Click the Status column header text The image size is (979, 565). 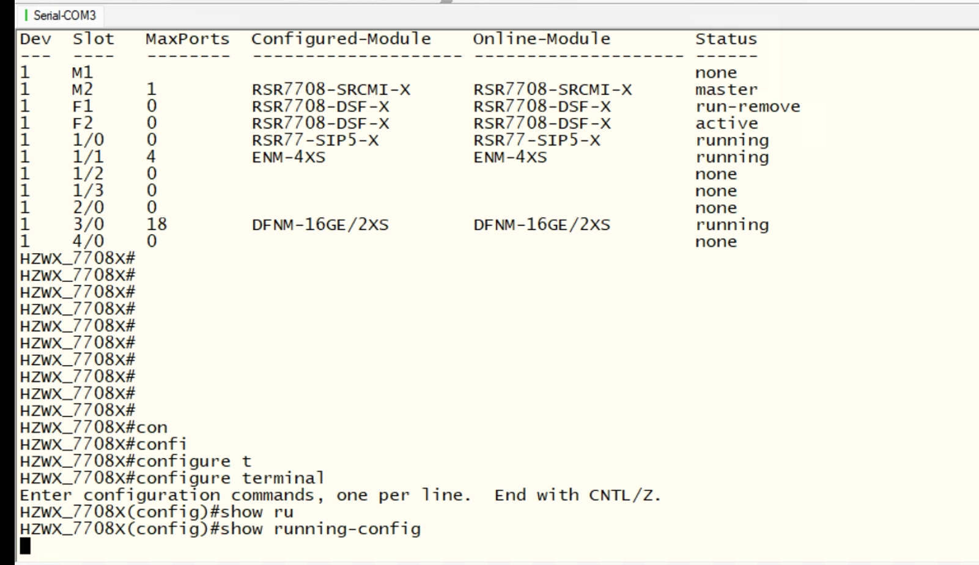click(726, 39)
